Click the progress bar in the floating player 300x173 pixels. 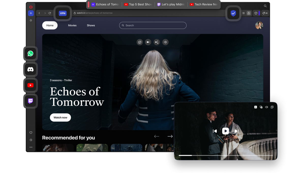click(x=226, y=155)
